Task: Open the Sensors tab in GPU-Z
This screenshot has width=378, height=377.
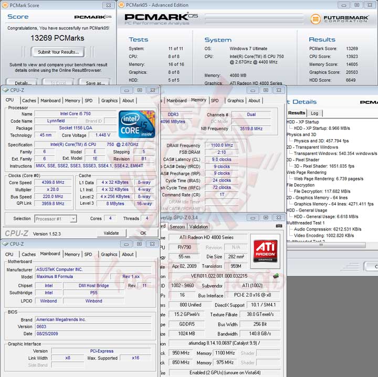Action: 177,227
